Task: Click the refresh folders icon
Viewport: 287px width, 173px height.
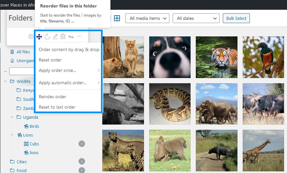Action: click(47, 36)
